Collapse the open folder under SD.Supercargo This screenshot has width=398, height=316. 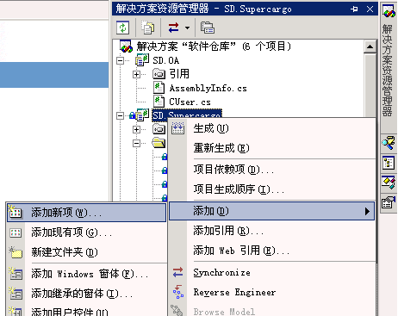click(x=136, y=143)
